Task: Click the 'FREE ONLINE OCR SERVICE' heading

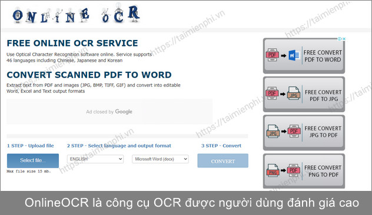Action: [x=72, y=43]
